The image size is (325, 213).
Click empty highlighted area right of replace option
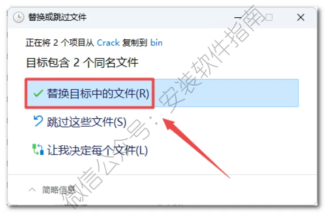tap(226, 93)
